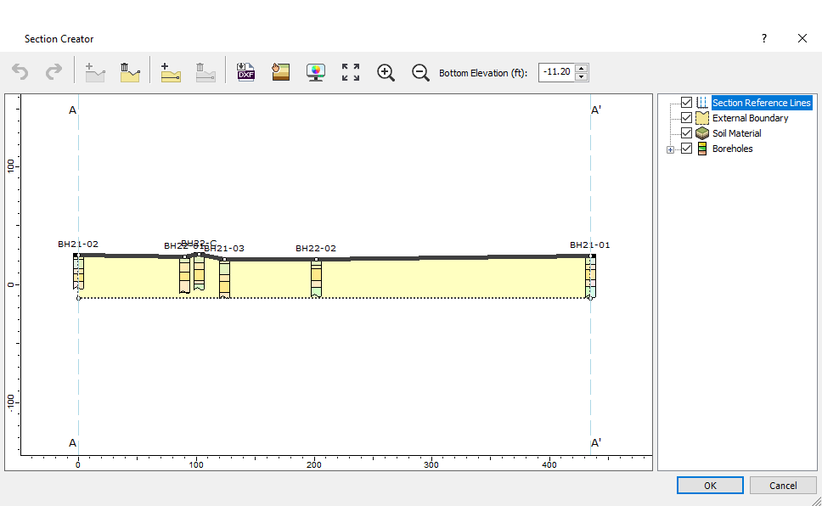Zoom in on the section view
Viewport: 822px width, 506px height.
[x=386, y=71]
